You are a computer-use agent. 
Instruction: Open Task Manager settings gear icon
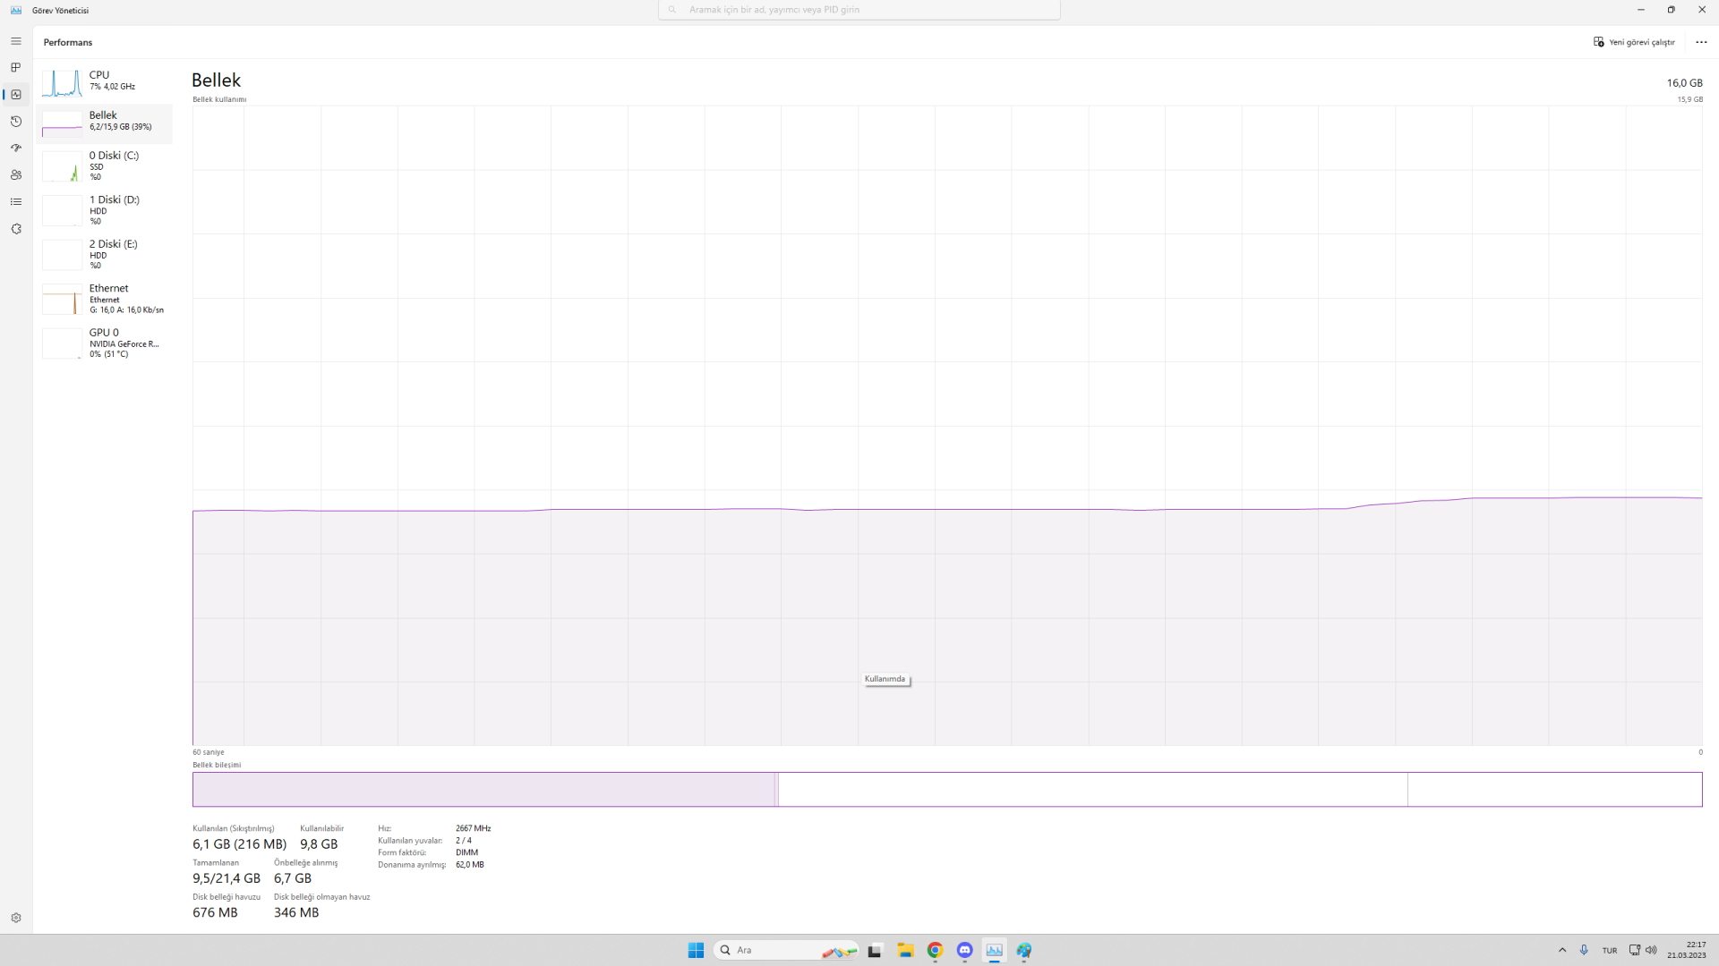click(16, 918)
